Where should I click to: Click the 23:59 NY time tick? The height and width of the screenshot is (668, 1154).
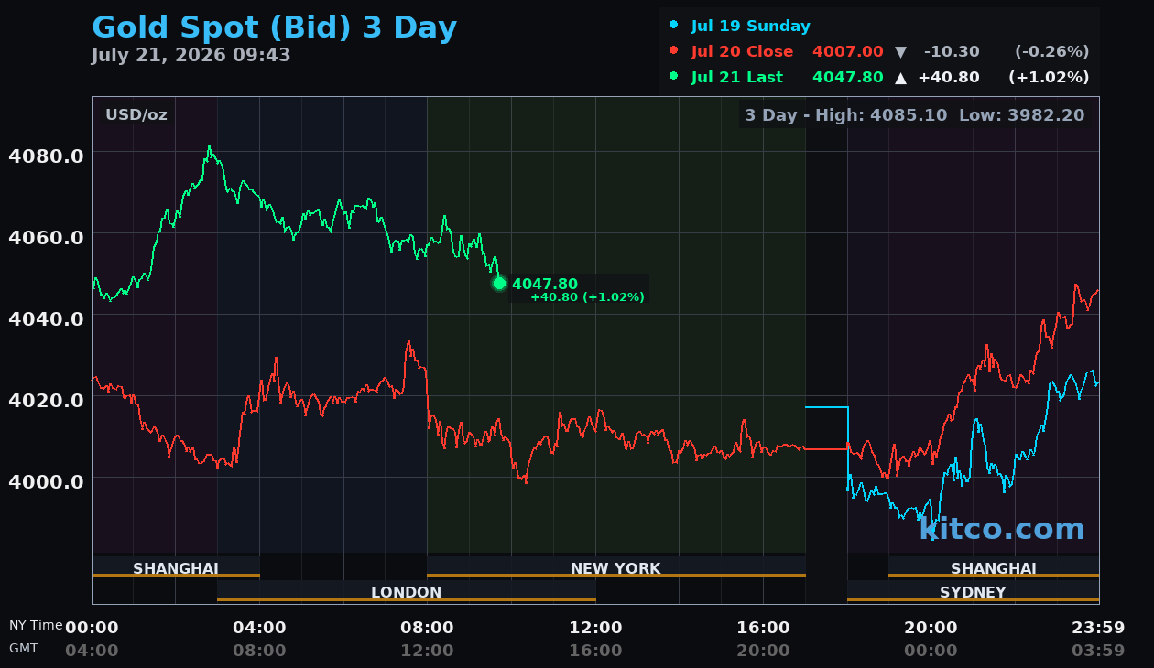point(1098,628)
